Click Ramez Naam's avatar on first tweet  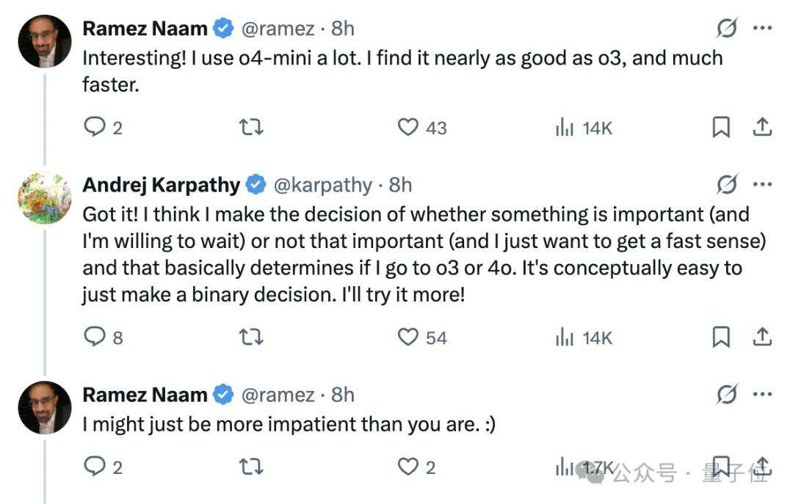(x=45, y=41)
